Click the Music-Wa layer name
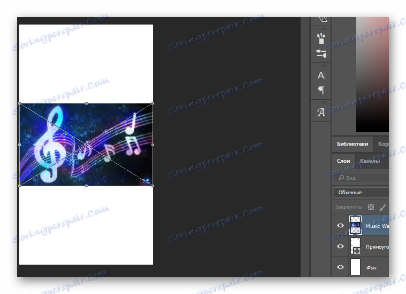The height and width of the screenshot is (294, 406). click(x=377, y=226)
